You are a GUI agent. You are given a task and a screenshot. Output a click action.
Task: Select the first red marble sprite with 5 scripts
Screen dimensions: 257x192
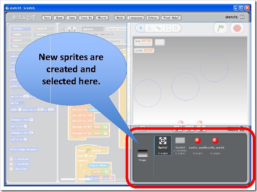(197, 145)
